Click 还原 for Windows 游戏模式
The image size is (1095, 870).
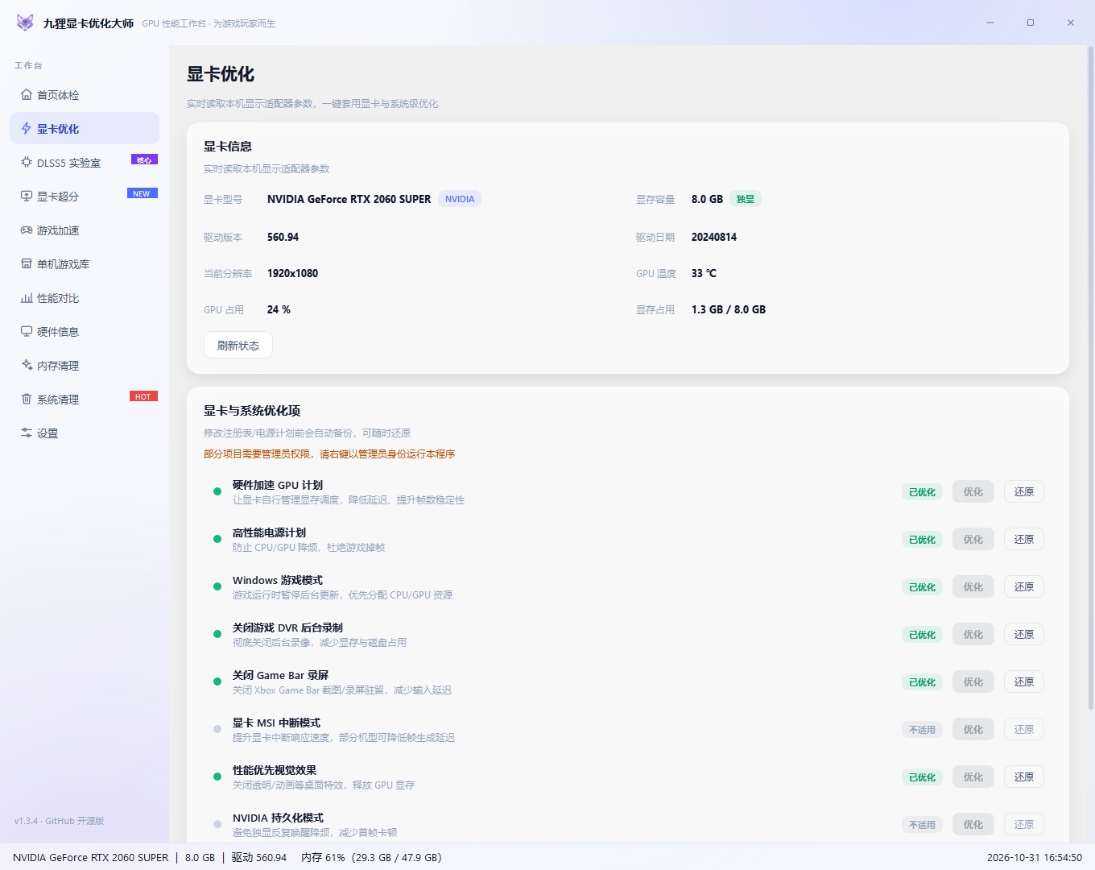coord(1024,587)
